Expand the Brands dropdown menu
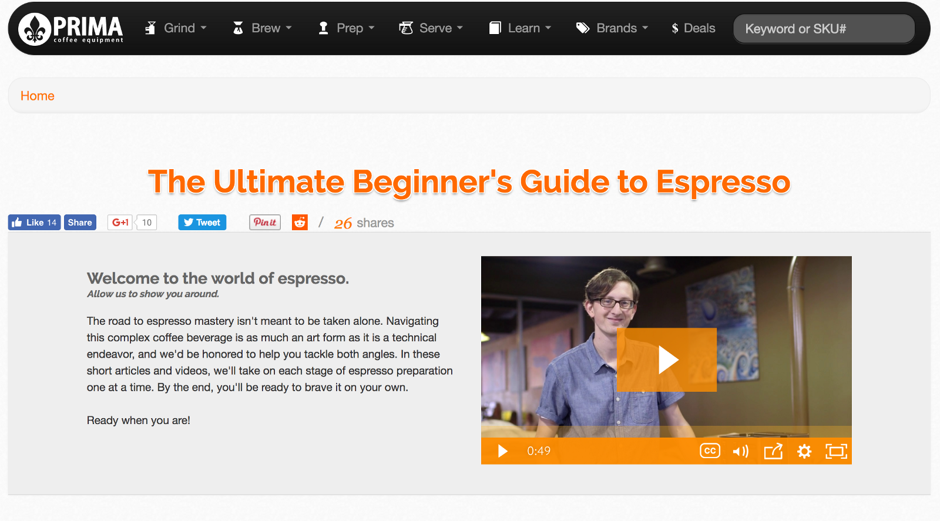940x521 pixels. click(x=612, y=28)
